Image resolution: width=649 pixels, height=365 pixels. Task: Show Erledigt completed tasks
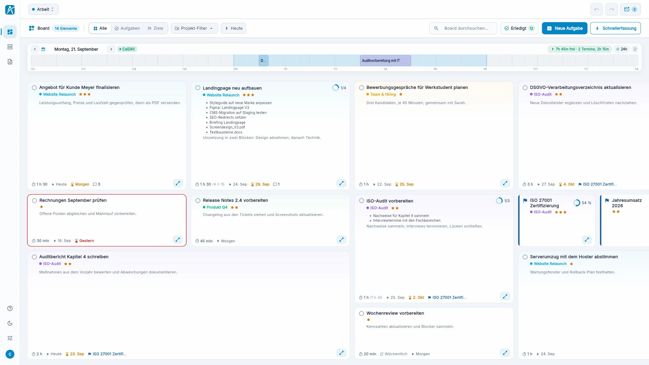pos(519,28)
